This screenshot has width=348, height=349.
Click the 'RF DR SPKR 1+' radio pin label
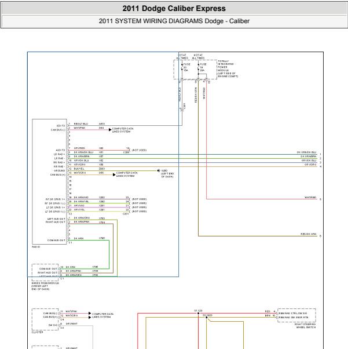click(56, 199)
